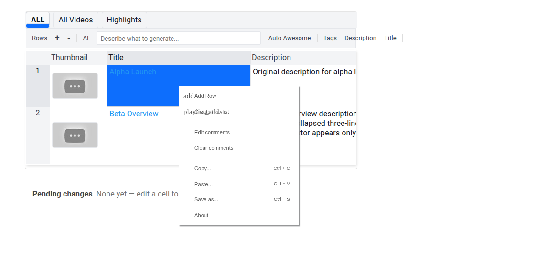Click the Title toolbar button

pyautogui.click(x=390, y=38)
